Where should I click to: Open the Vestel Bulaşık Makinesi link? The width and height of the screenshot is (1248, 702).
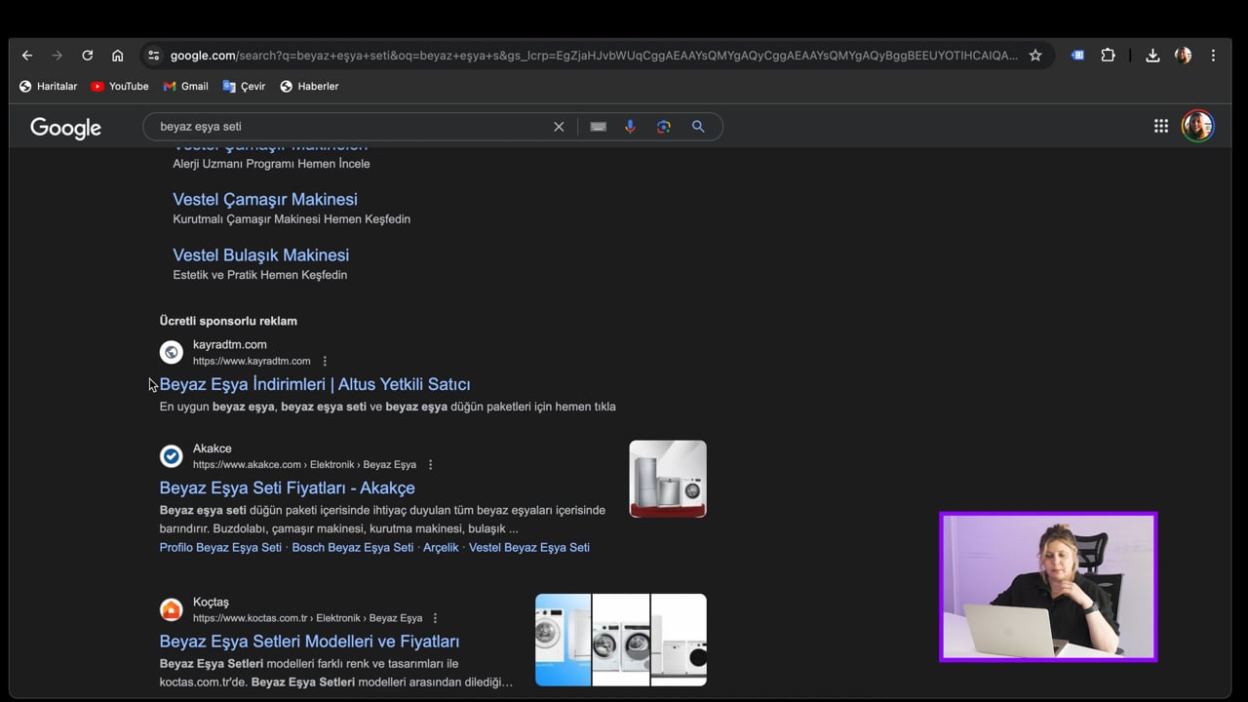(260, 254)
